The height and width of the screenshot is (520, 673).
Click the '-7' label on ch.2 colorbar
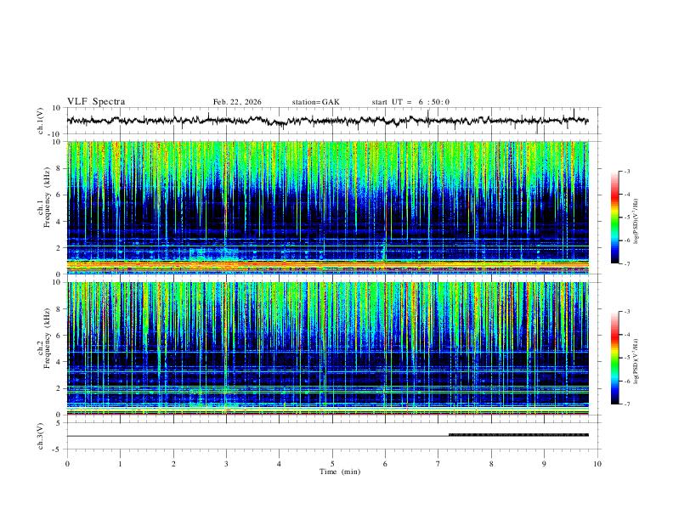[626, 404]
